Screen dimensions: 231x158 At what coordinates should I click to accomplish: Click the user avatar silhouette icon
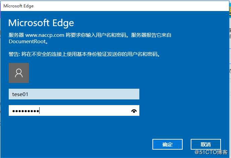[19, 73]
